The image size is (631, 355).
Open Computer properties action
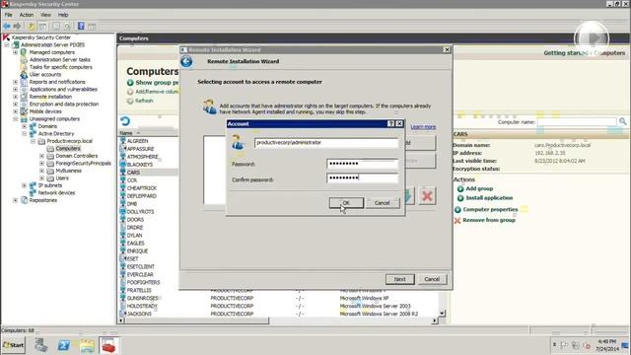click(x=490, y=209)
